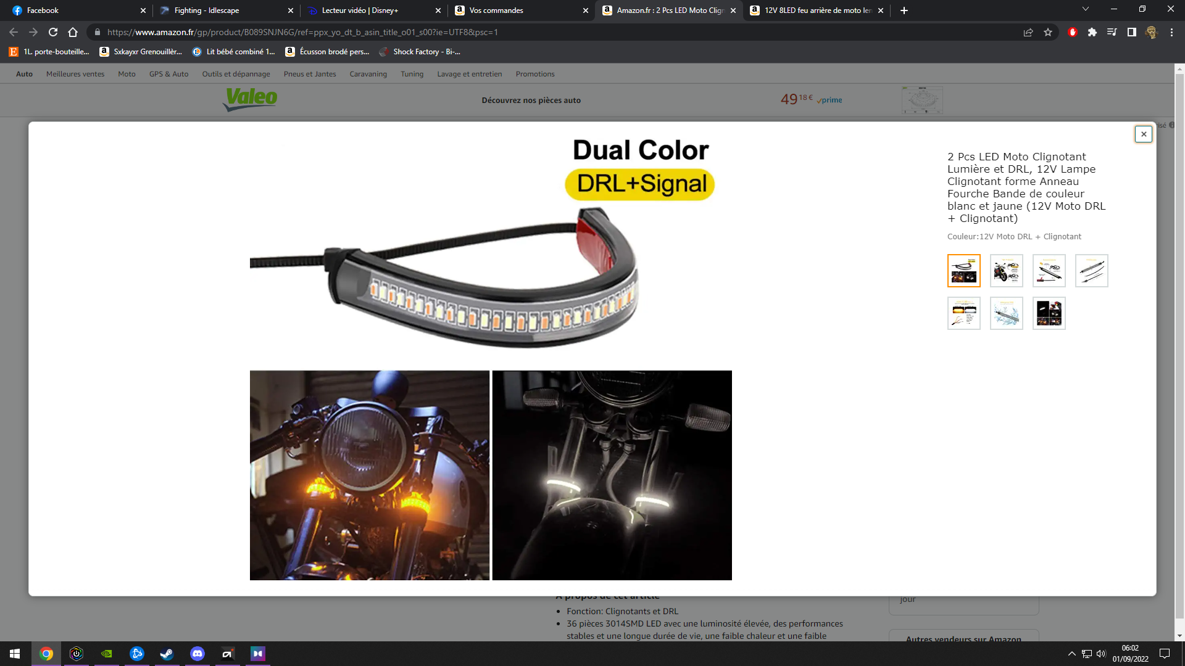Expand the tab search chevron

point(1085,9)
